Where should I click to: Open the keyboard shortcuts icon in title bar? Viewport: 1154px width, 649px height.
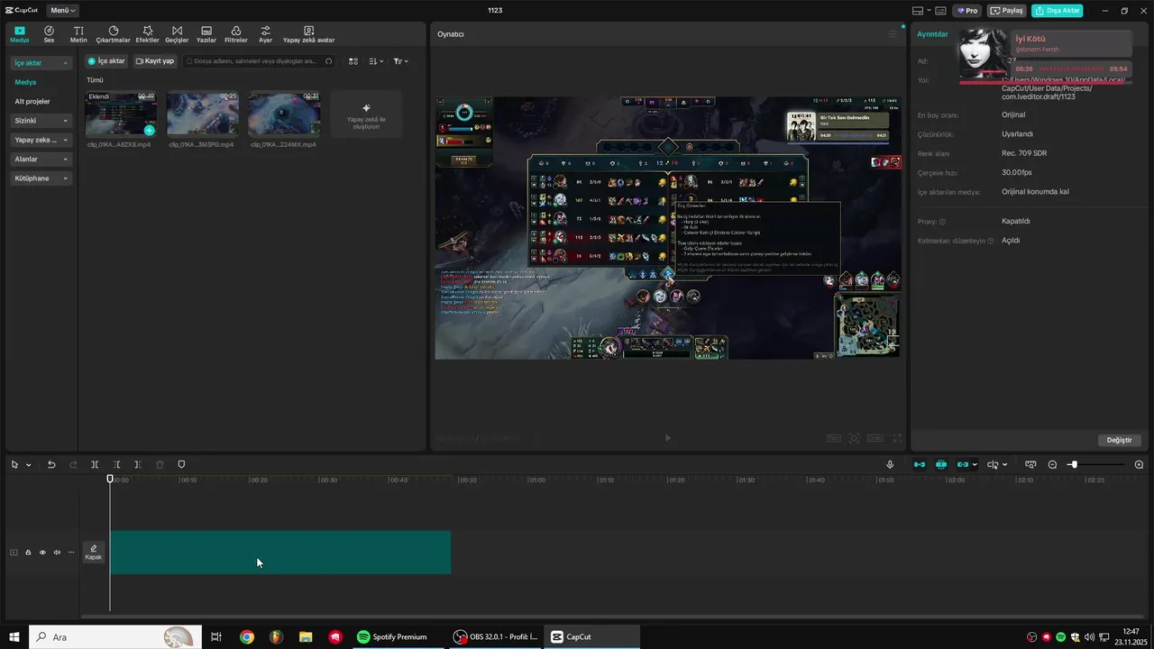(940, 11)
